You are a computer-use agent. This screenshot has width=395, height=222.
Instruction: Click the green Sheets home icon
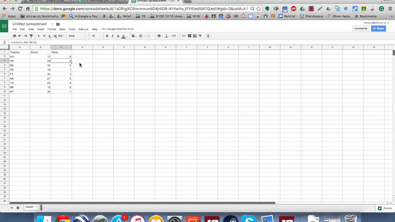pos(4,26)
